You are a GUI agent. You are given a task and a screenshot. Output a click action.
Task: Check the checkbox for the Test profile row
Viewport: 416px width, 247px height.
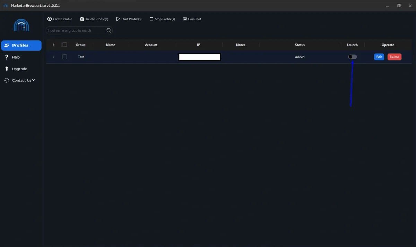point(64,57)
